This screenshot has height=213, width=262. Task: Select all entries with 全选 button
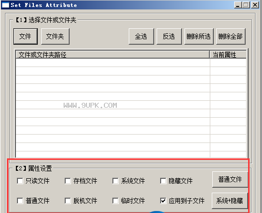click(x=141, y=36)
